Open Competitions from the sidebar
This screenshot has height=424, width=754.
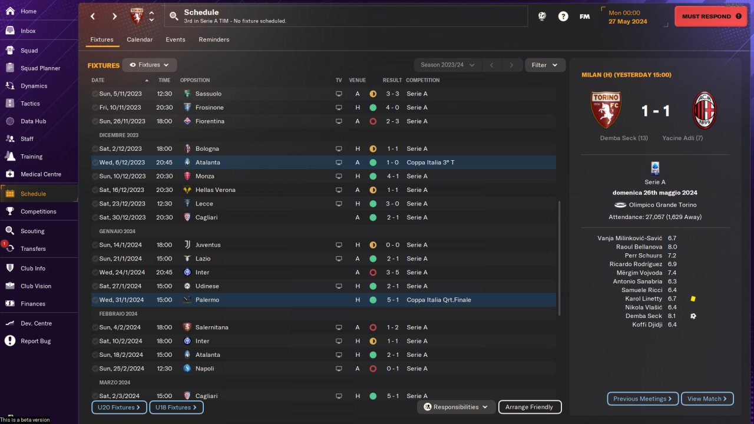(x=39, y=211)
